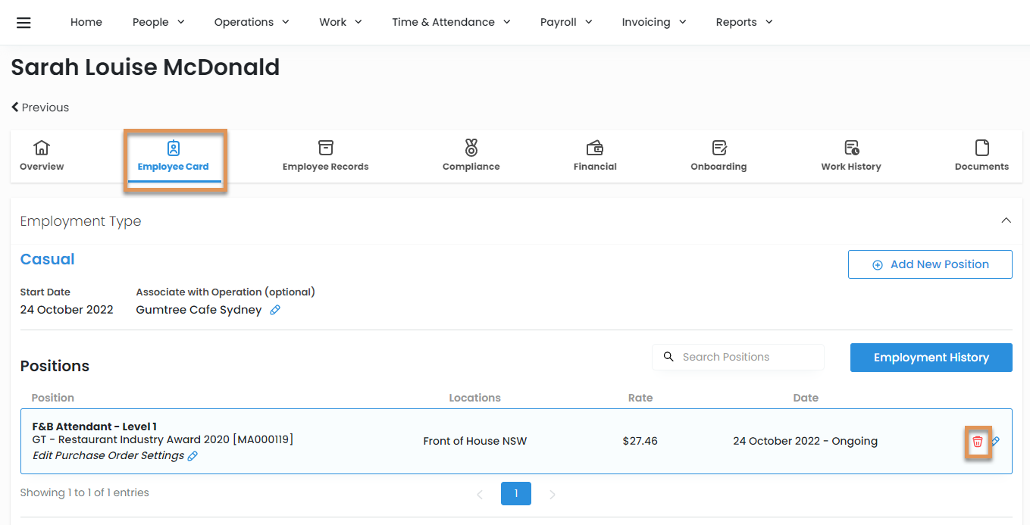
Task: Edit the F&B Attendant position pencil icon
Action: (x=996, y=442)
